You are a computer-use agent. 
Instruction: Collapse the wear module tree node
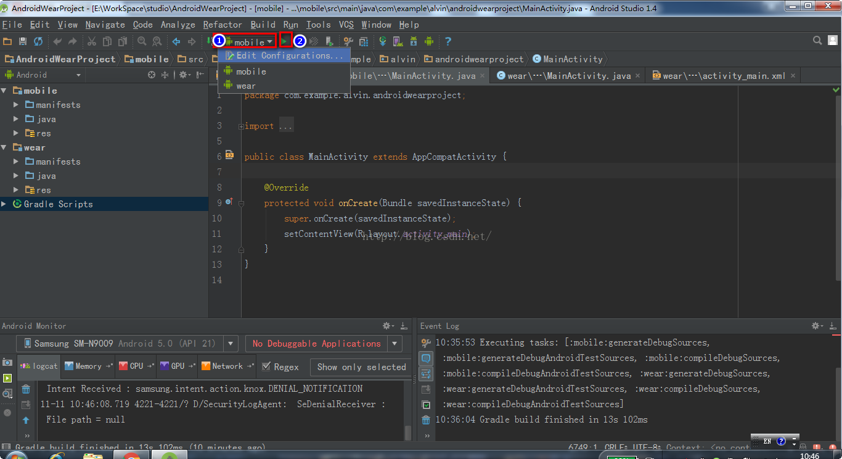pyautogui.click(x=5, y=147)
